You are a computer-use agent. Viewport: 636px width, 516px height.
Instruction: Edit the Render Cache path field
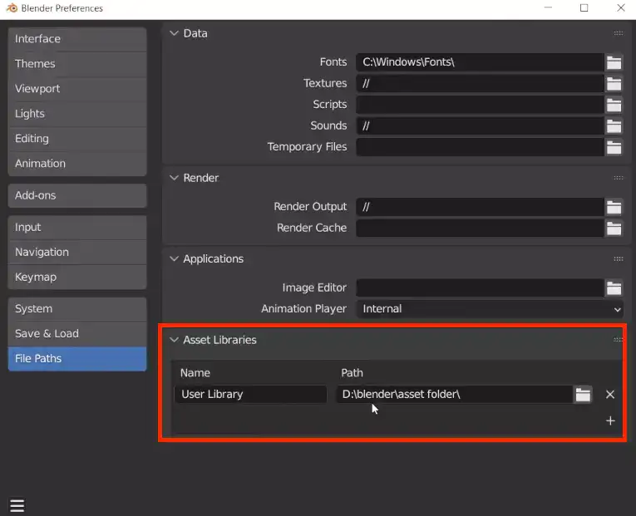tap(480, 229)
